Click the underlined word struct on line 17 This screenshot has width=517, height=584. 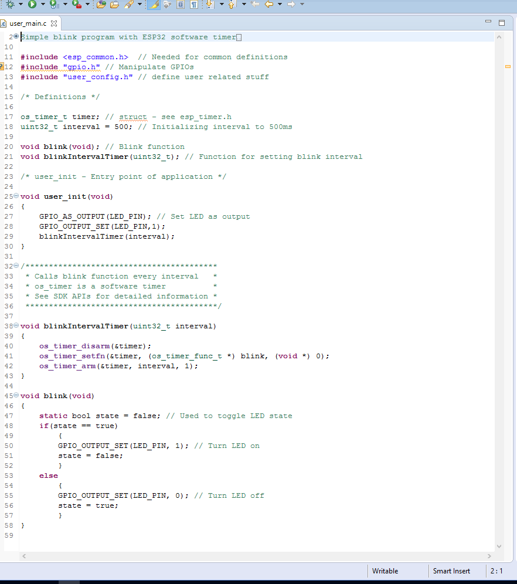pos(133,117)
